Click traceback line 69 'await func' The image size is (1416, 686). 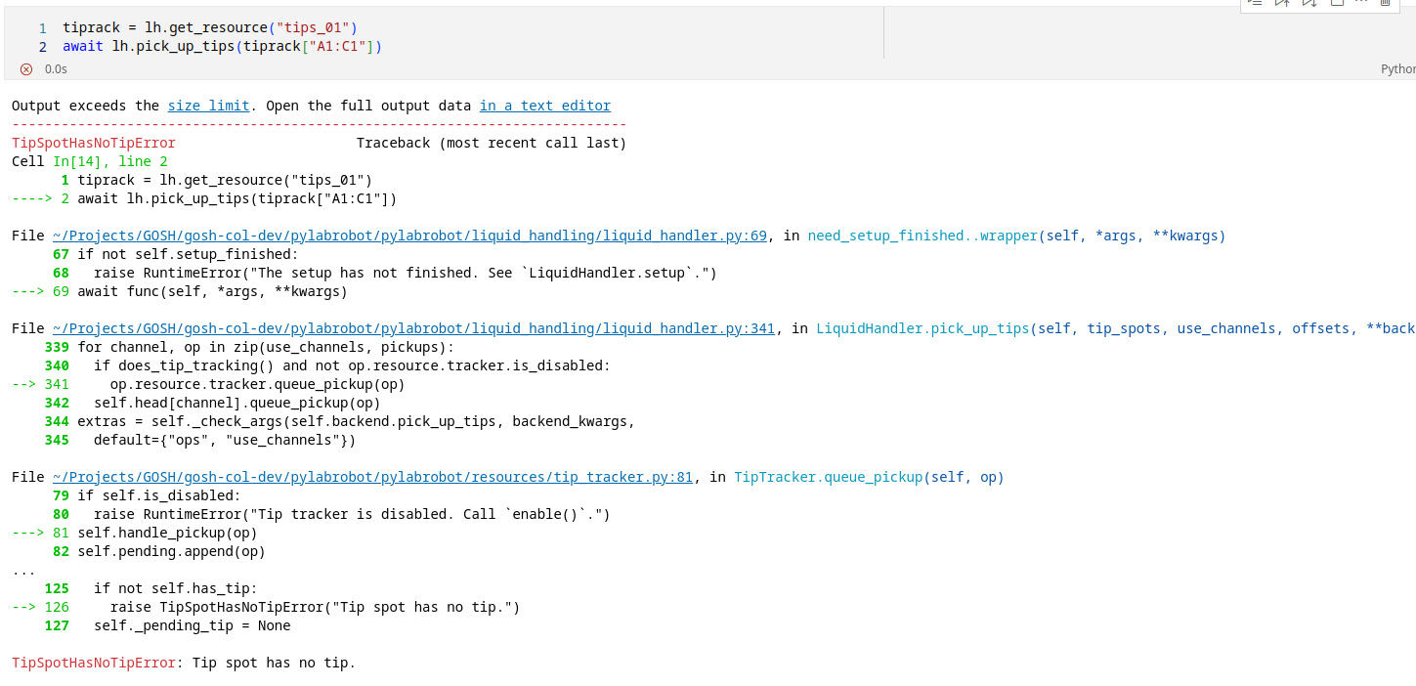(x=212, y=291)
